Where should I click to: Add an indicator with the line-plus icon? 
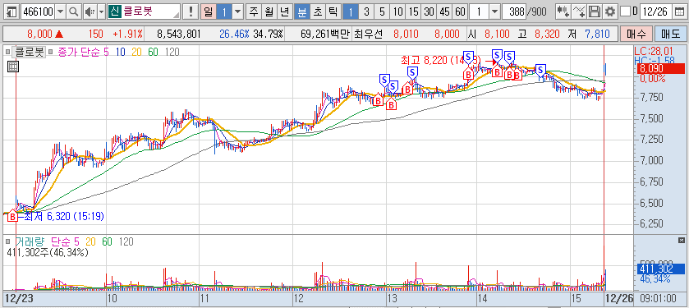[x=580, y=11]
